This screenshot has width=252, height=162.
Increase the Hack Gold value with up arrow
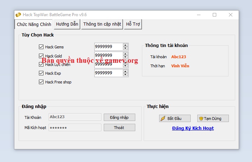pos(125,54)
